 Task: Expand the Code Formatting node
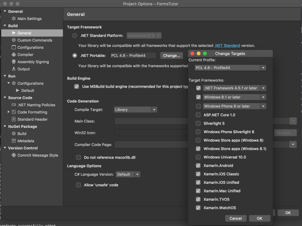pyautogui.click(x=8, y=112)
